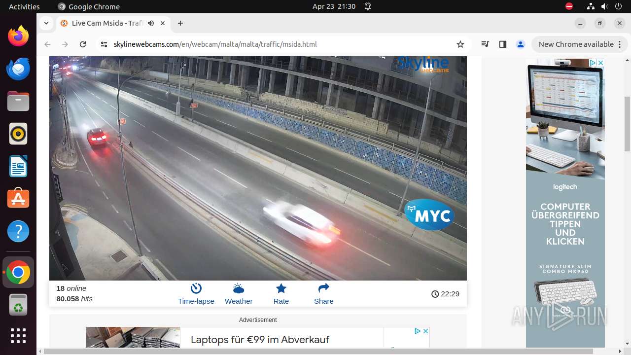Click the red do-not-disturb indicator
Image resolution: width=631 pixels, height=355 pixels.
click(569, 6)
